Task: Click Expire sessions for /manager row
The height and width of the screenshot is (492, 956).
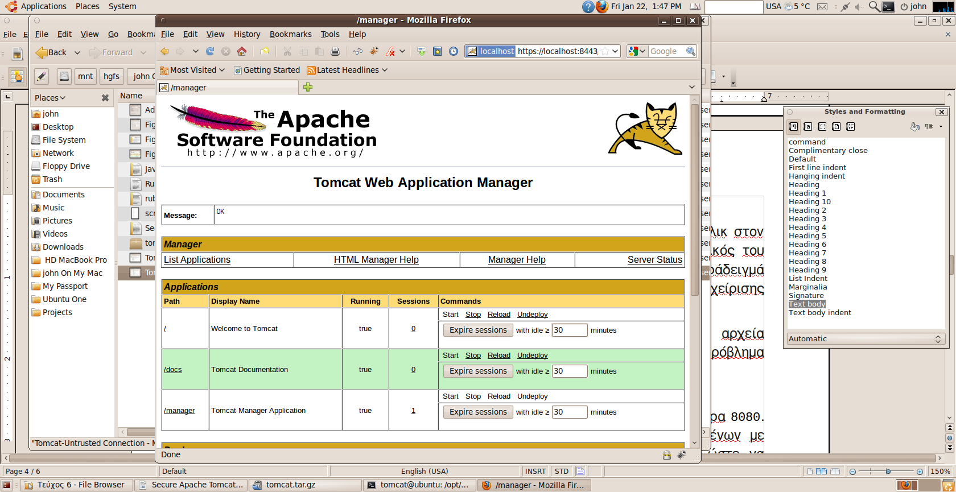Action: [478, 412]
